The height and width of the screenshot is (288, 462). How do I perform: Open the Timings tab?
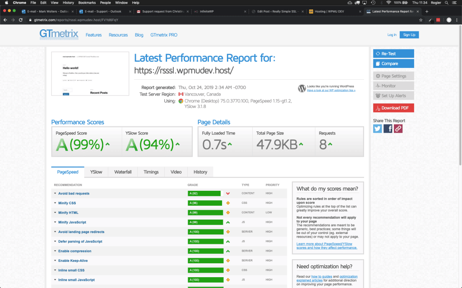tap(151, 172)
